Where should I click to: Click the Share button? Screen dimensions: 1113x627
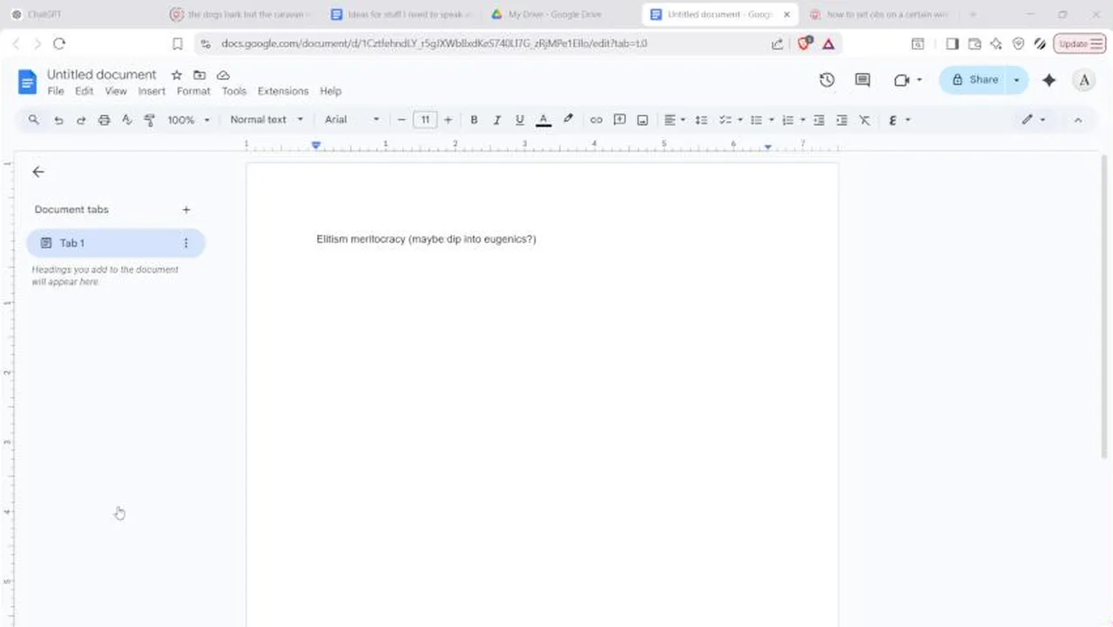pyautogui.click(x=975, y=80)
